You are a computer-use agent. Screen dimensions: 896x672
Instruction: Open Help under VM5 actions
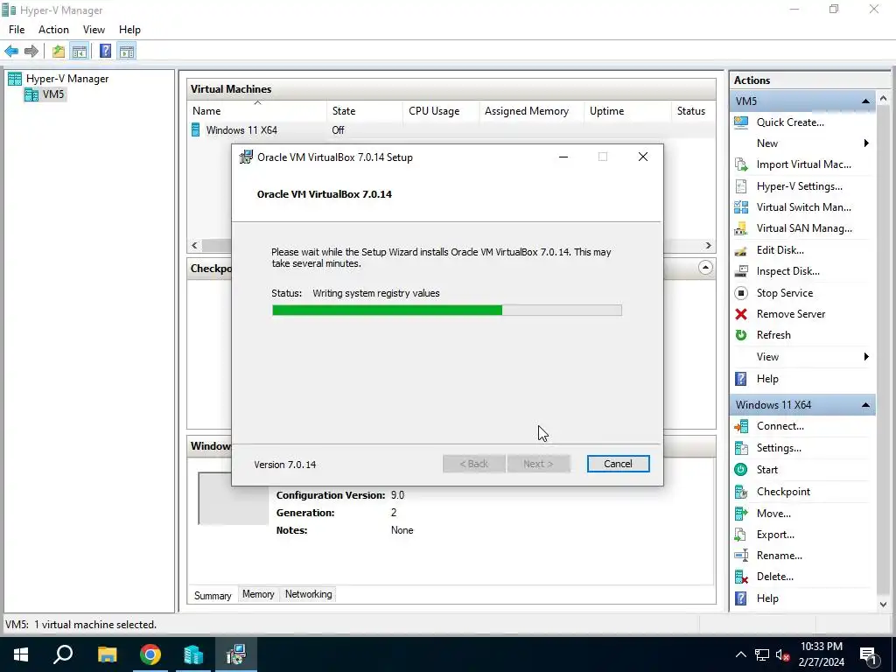coord(767,379)
